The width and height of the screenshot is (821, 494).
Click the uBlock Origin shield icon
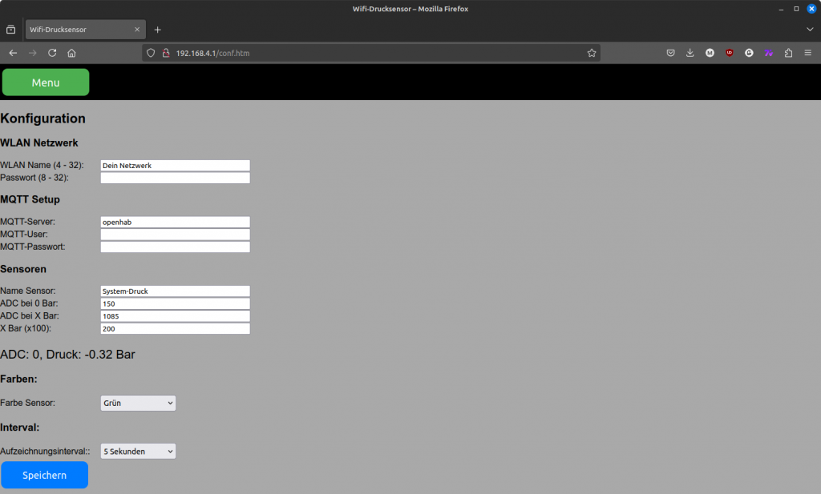click(730, 53)
